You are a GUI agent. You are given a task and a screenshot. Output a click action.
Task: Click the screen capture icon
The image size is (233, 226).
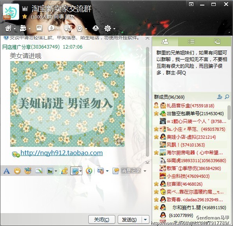click(x=75, y=171)
